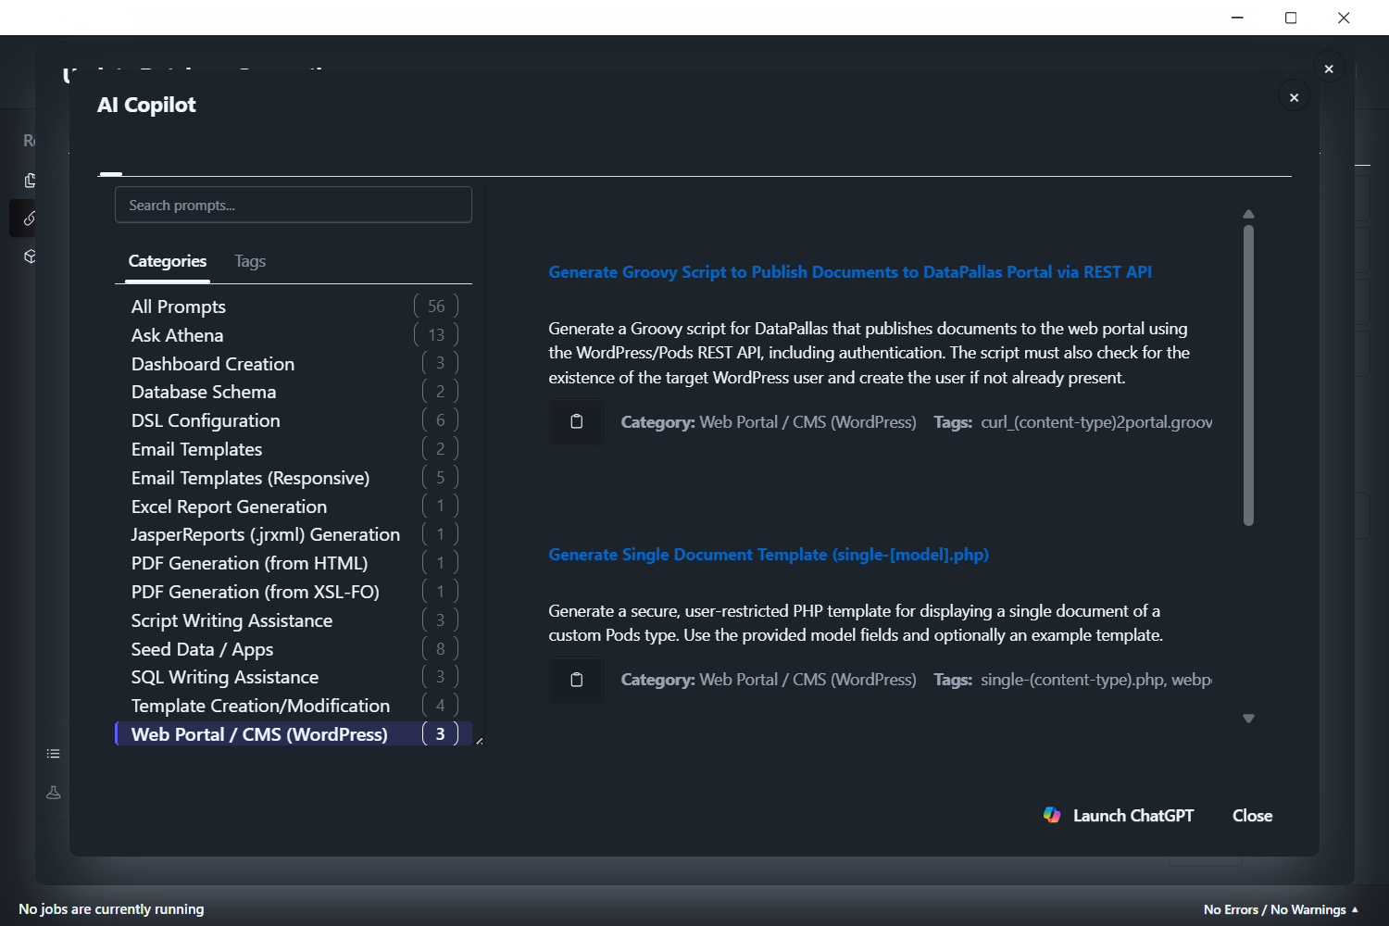1389x926 pixels.
Task: Close the AI Copilot dialog with X
Action: point(1294,97)
